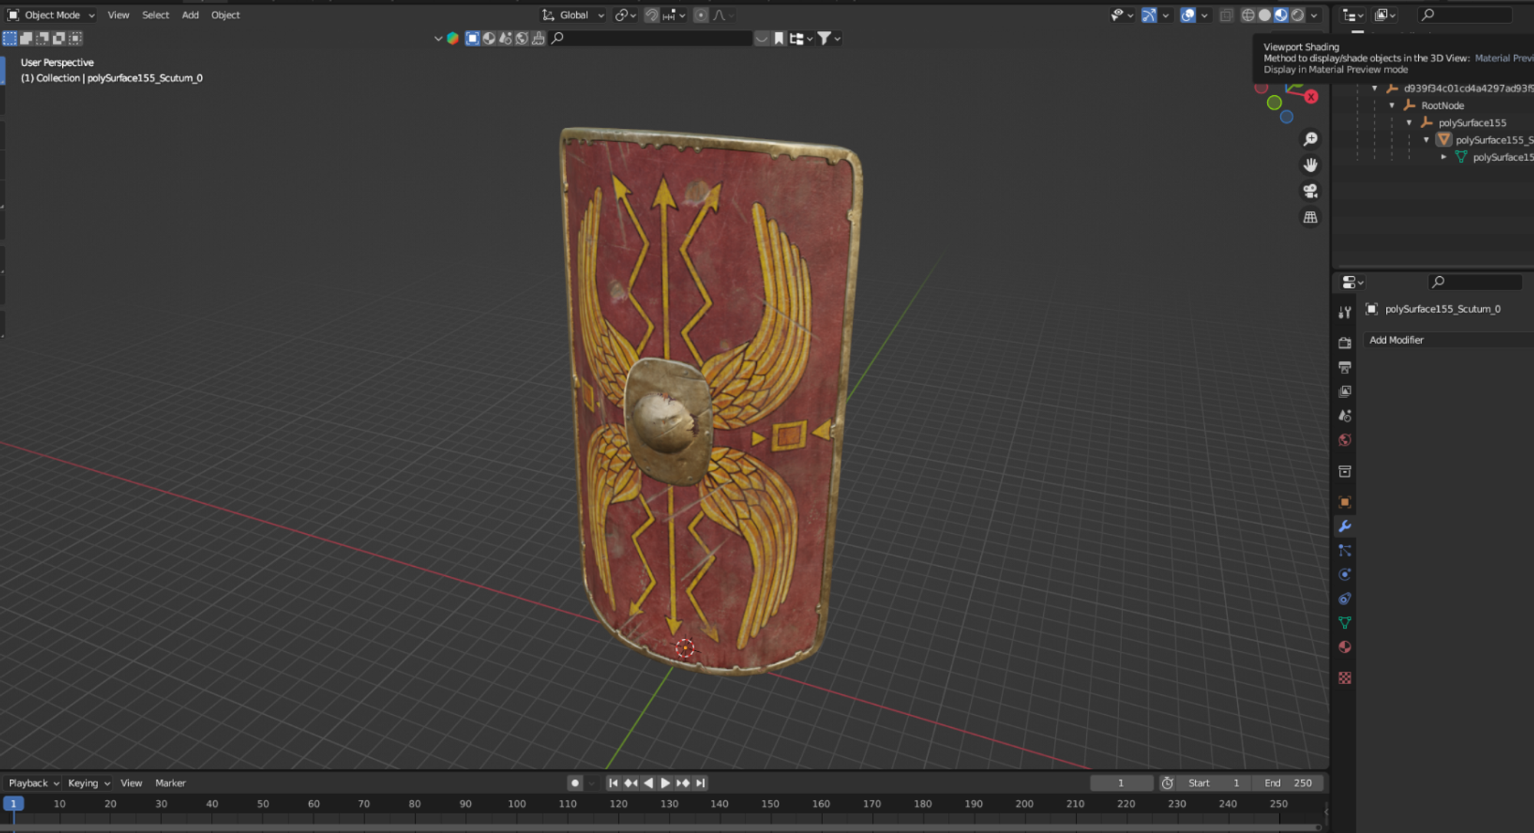Open the Select menu
The width and height of the screenshot is (1534, 833).
point(155,15)
